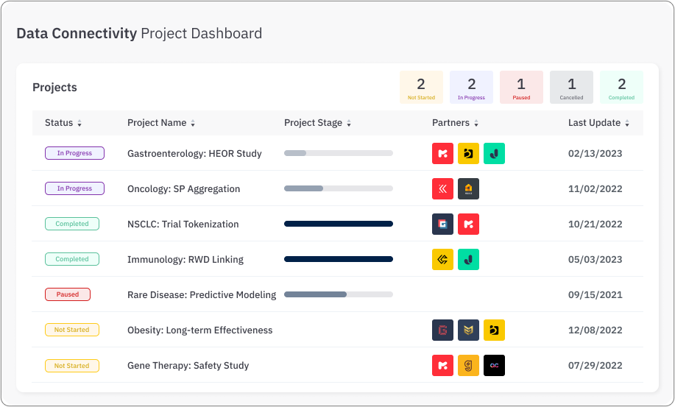
Task: Sort table by Project Name column
Action: 160,123
